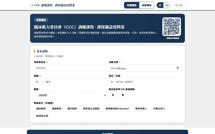Switch the language to EN
215x134 pixels.
[x=167, y=5]
